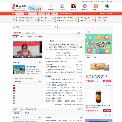Focus the password field in the red bar
This screenshot has height=122, width=122.
(x=33, y=14)
